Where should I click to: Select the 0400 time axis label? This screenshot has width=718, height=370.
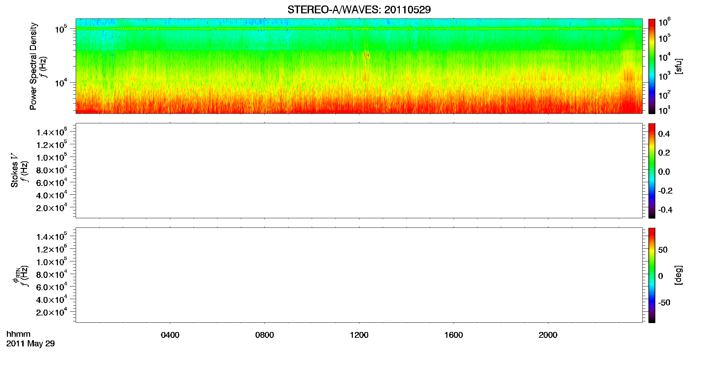[170, 335]
